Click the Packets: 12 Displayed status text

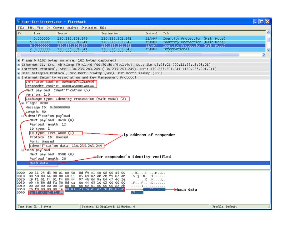[x=108, y=207]
